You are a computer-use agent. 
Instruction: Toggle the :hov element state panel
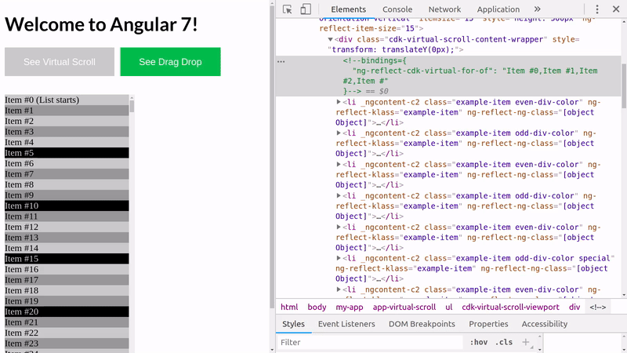point(477,342)
